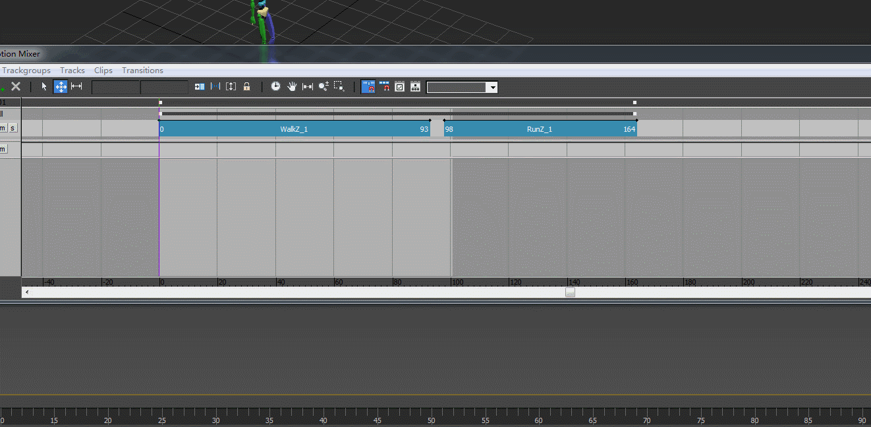871x427 pixels.
Task: Toggle the m mute button on lower track
Action: click(3, 149)
